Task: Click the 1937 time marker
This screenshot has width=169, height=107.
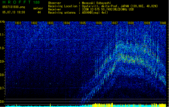Action: coord(114,23)
